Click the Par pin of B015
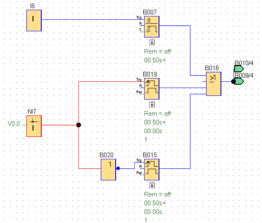Image resolution: width=262 pixels, height=223 pixels. (x=139, y=173)
